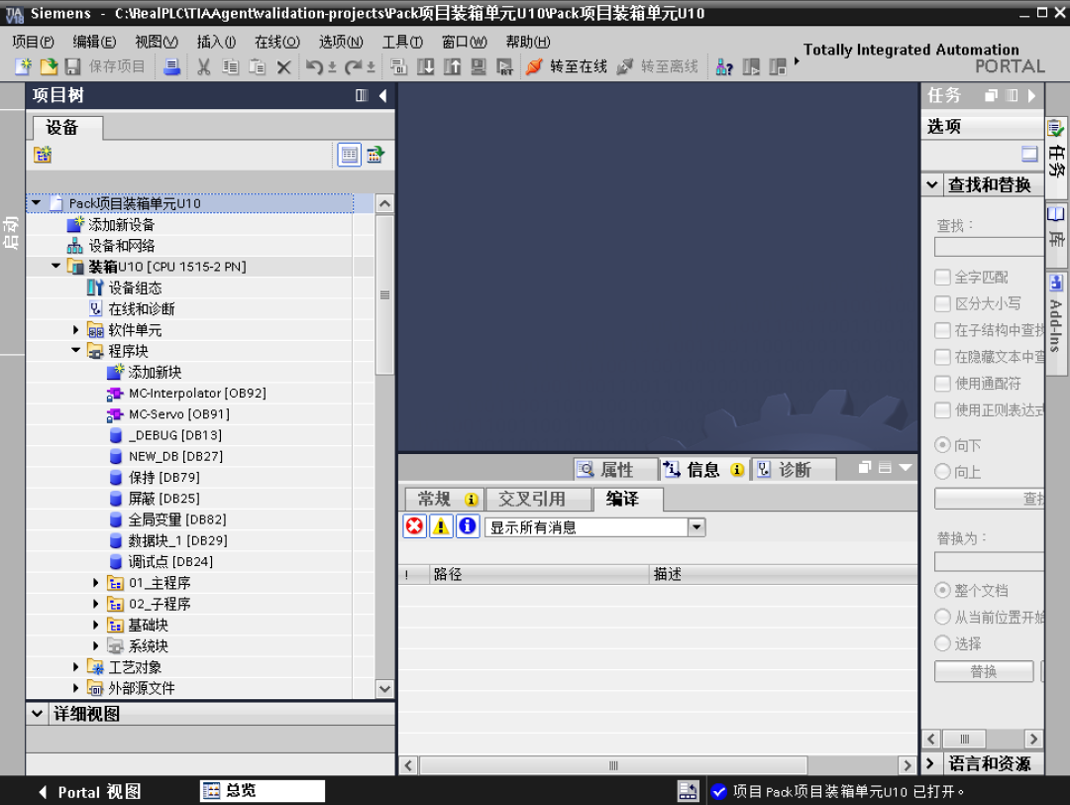Switch to the 属性 tab
Image resolution: width=1070 pixels, height=805 pixels.
tap(617, 470)
